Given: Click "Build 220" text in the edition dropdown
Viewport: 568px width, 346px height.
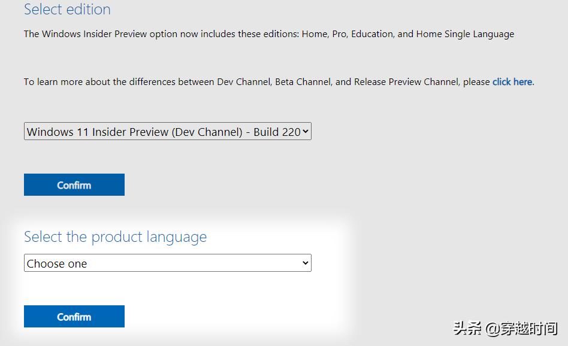Looking at the screenshot, I should click(x=276, y=132).
